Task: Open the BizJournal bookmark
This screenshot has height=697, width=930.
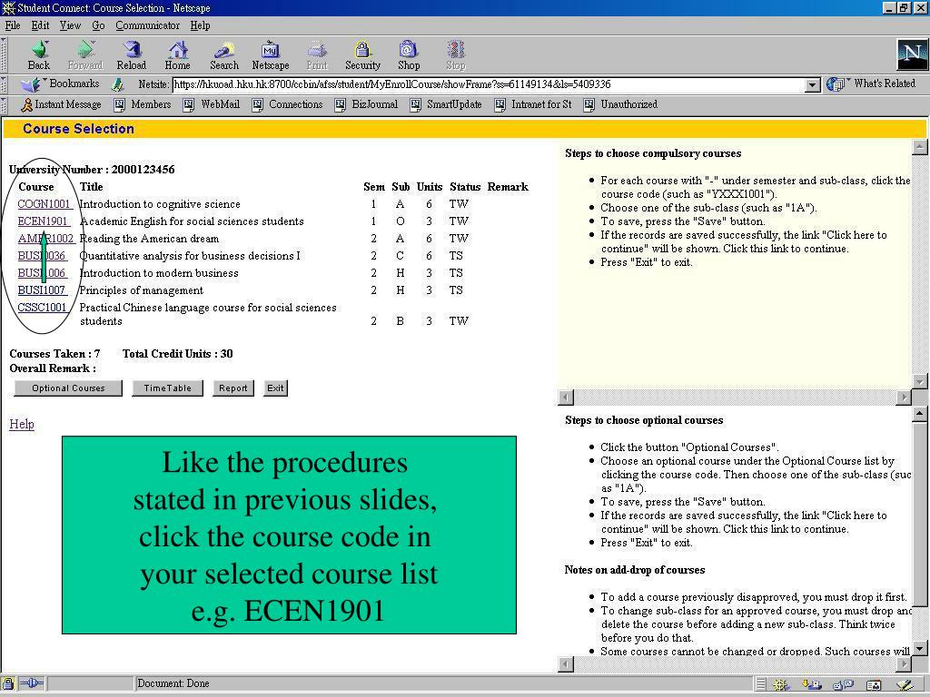Action: (x=367, y=104)
